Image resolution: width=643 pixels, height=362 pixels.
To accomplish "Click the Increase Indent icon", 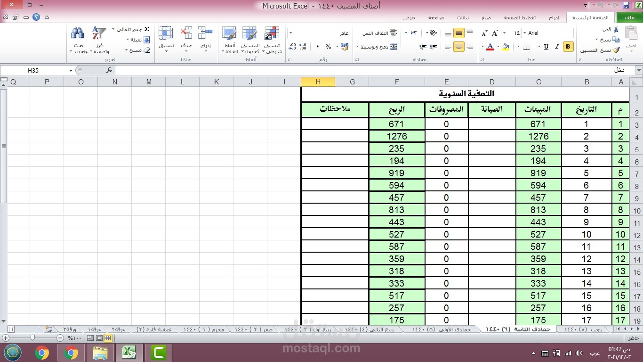I will click(x=423, y=46).
